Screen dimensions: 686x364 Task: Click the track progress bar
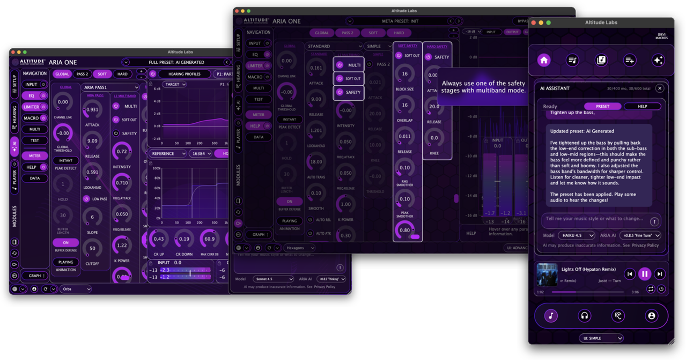click(x=587, y=292)
